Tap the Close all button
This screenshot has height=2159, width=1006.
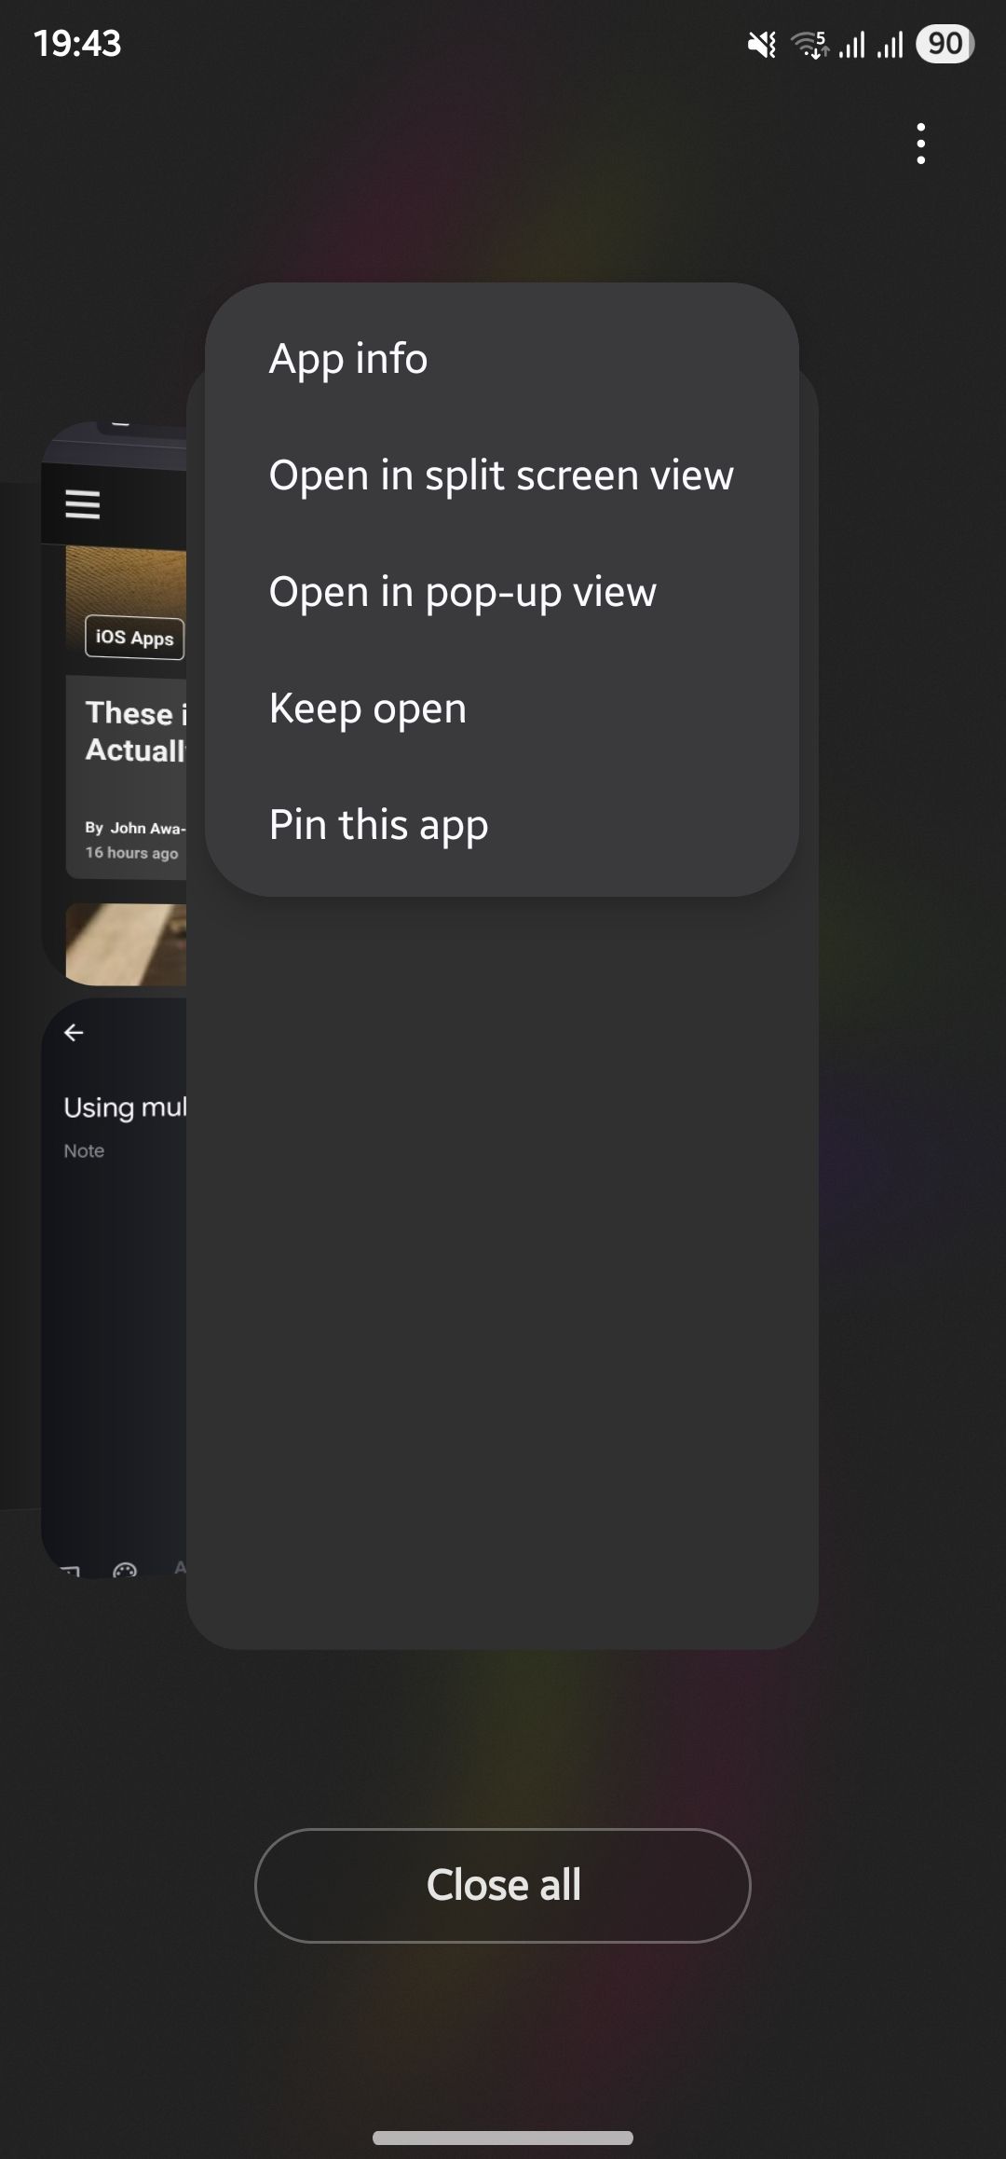pos(503,1885)
